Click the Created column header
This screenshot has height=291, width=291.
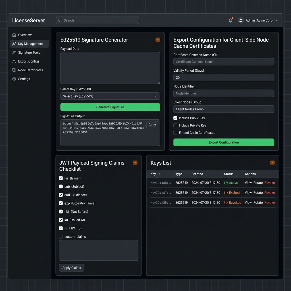pos(197,174)
